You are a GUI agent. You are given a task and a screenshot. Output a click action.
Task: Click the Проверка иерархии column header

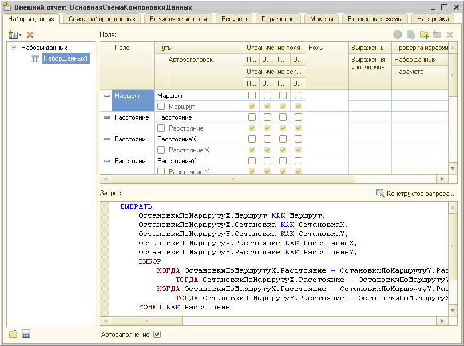tap(420, 48)
